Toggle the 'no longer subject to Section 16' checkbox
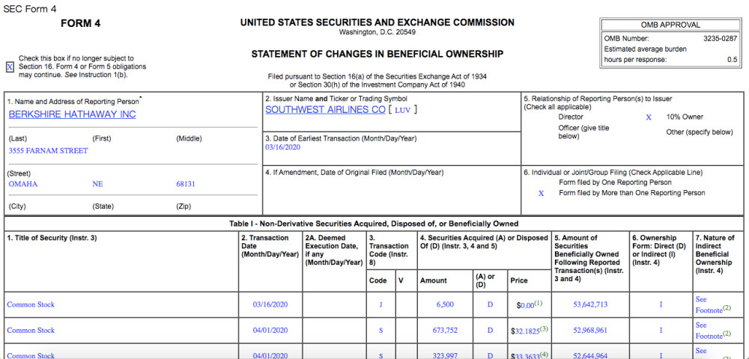This screenshot has height=359, width=749. click(x=10, y=67)
